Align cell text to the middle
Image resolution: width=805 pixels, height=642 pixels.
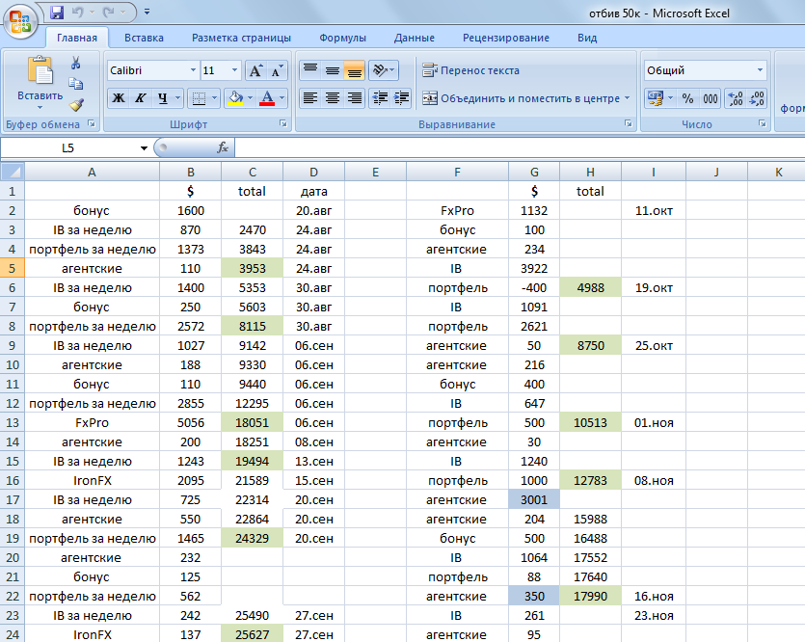pos(333,70)
